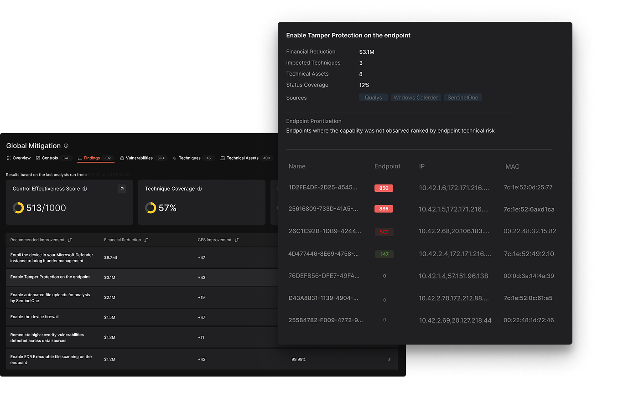Expand the EDR Executable file scanning row

coord(389,359)
